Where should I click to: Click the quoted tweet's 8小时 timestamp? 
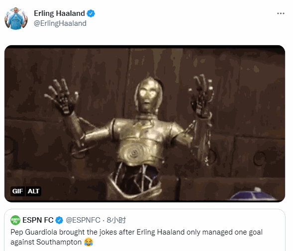tap(116, 220)
